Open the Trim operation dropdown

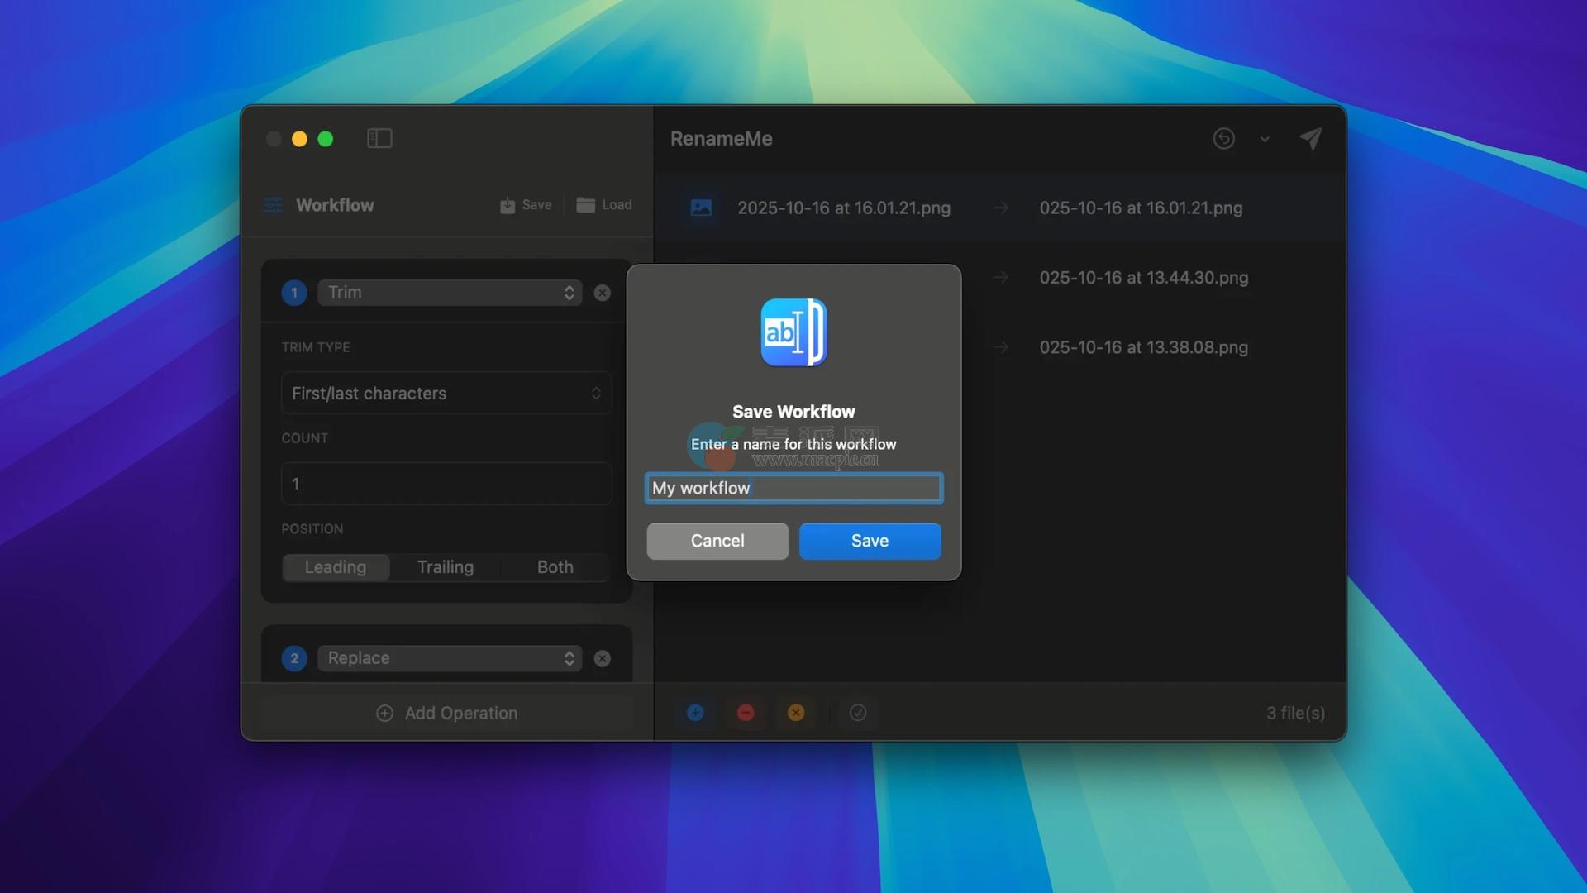click(450, 293)
